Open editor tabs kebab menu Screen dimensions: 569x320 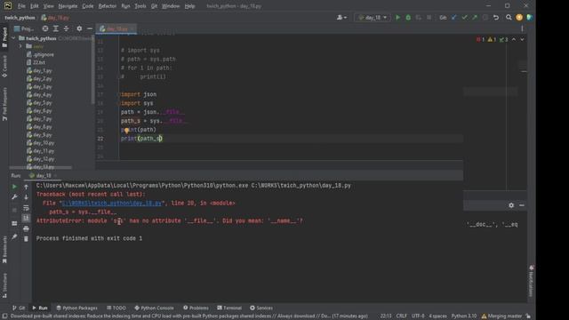[522, 28]
